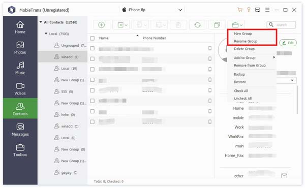
Task: Check the second contact row checkbox
Action: coord(93,59)
